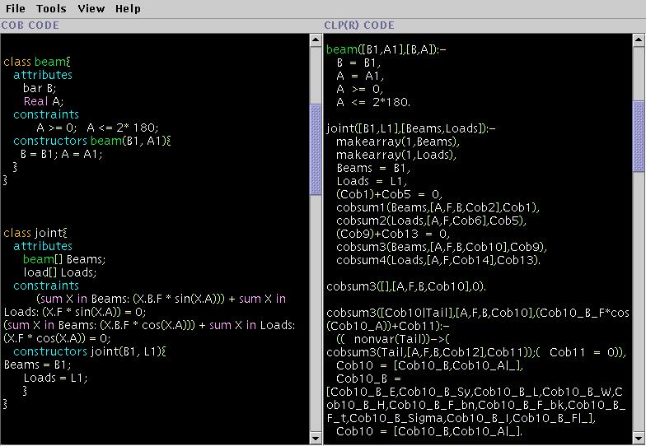Click the COB scrollbar track below the thumb
Screen dimensions: 646x446
[x=316, y=313]
